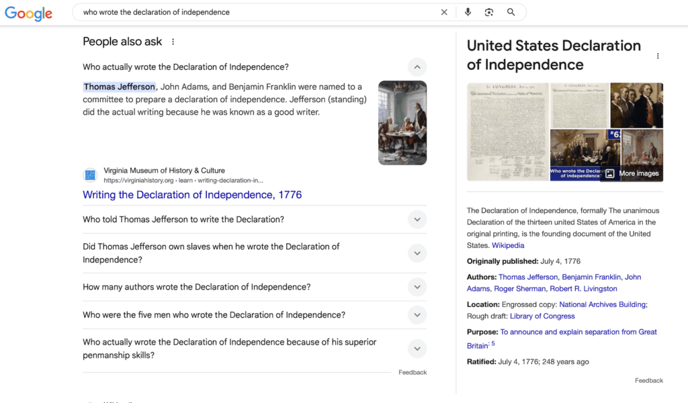Click 'Virginia Museum of History & Culture' source name
688x403 pixels.
coord(164,171)
